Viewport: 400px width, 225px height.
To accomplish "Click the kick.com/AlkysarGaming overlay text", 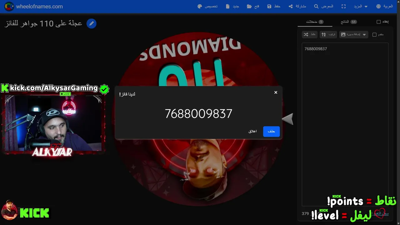I will (53, 88).
